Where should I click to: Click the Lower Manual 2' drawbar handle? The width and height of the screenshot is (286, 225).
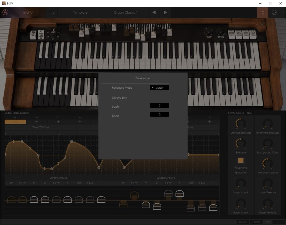coord(180,194)
